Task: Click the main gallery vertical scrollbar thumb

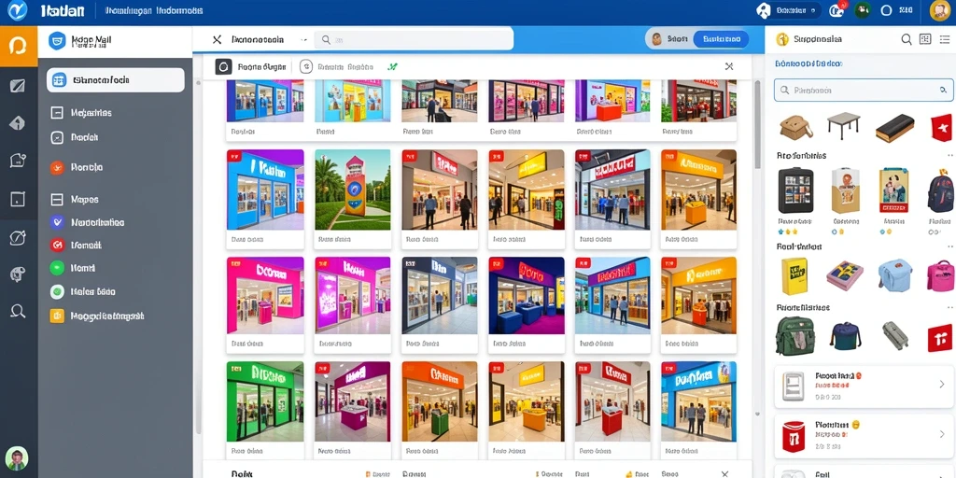Action: click(757, 124)
